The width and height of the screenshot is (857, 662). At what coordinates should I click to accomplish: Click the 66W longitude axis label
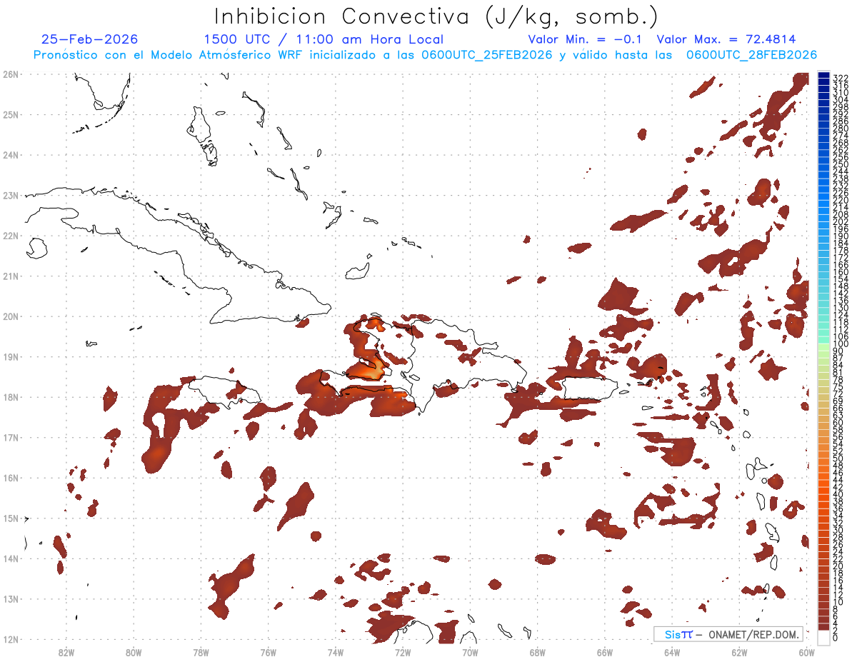click(x=605, y=651)
